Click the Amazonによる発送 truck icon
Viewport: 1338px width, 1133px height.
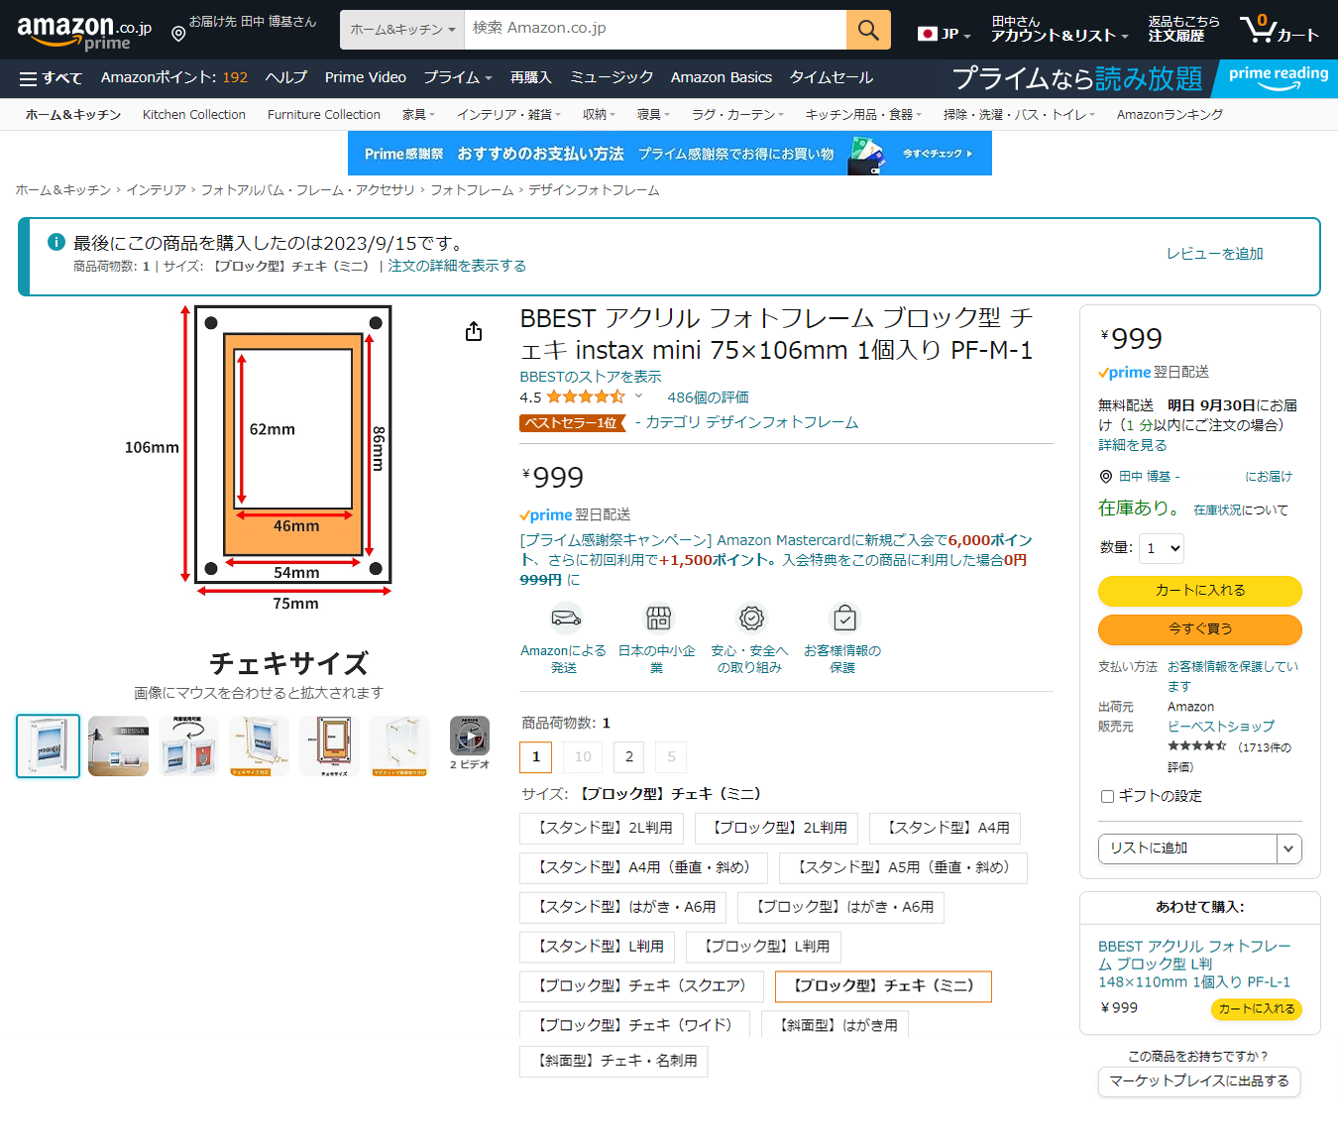pyautogui.click(x=565, y=619)
